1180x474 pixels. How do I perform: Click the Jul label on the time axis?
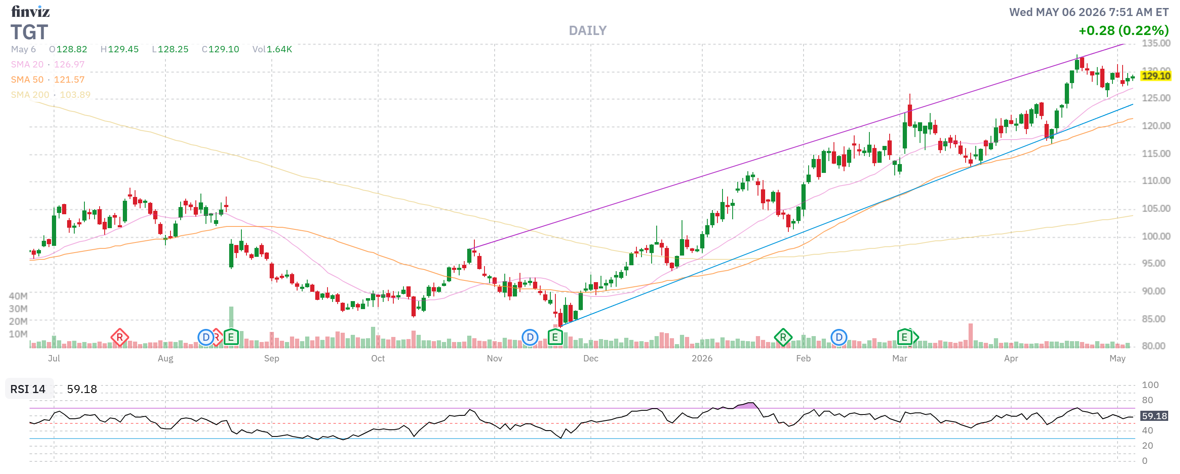[54, 359]
